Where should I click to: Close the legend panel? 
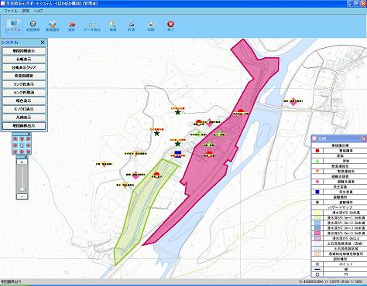click(363, 139)
